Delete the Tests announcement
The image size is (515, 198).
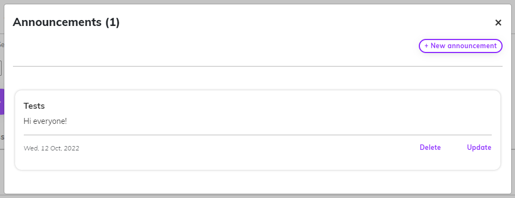[430, 147]
